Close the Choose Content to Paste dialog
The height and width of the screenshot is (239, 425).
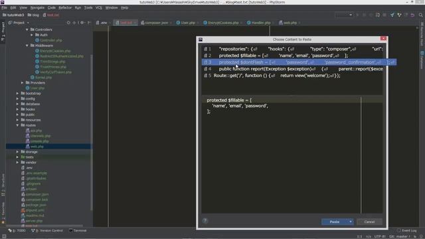[384, 39]
